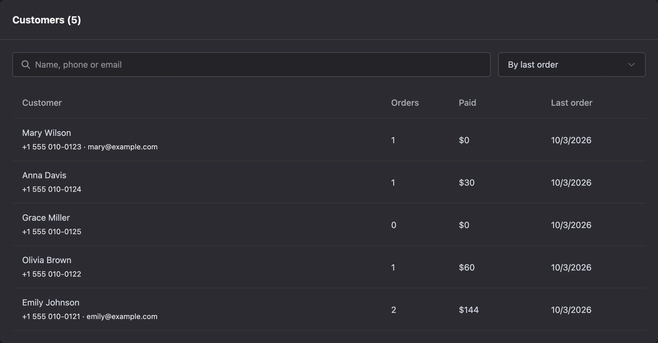Click Olivia Brown's last order date
The image size is (658, 343).
[571, 267]
